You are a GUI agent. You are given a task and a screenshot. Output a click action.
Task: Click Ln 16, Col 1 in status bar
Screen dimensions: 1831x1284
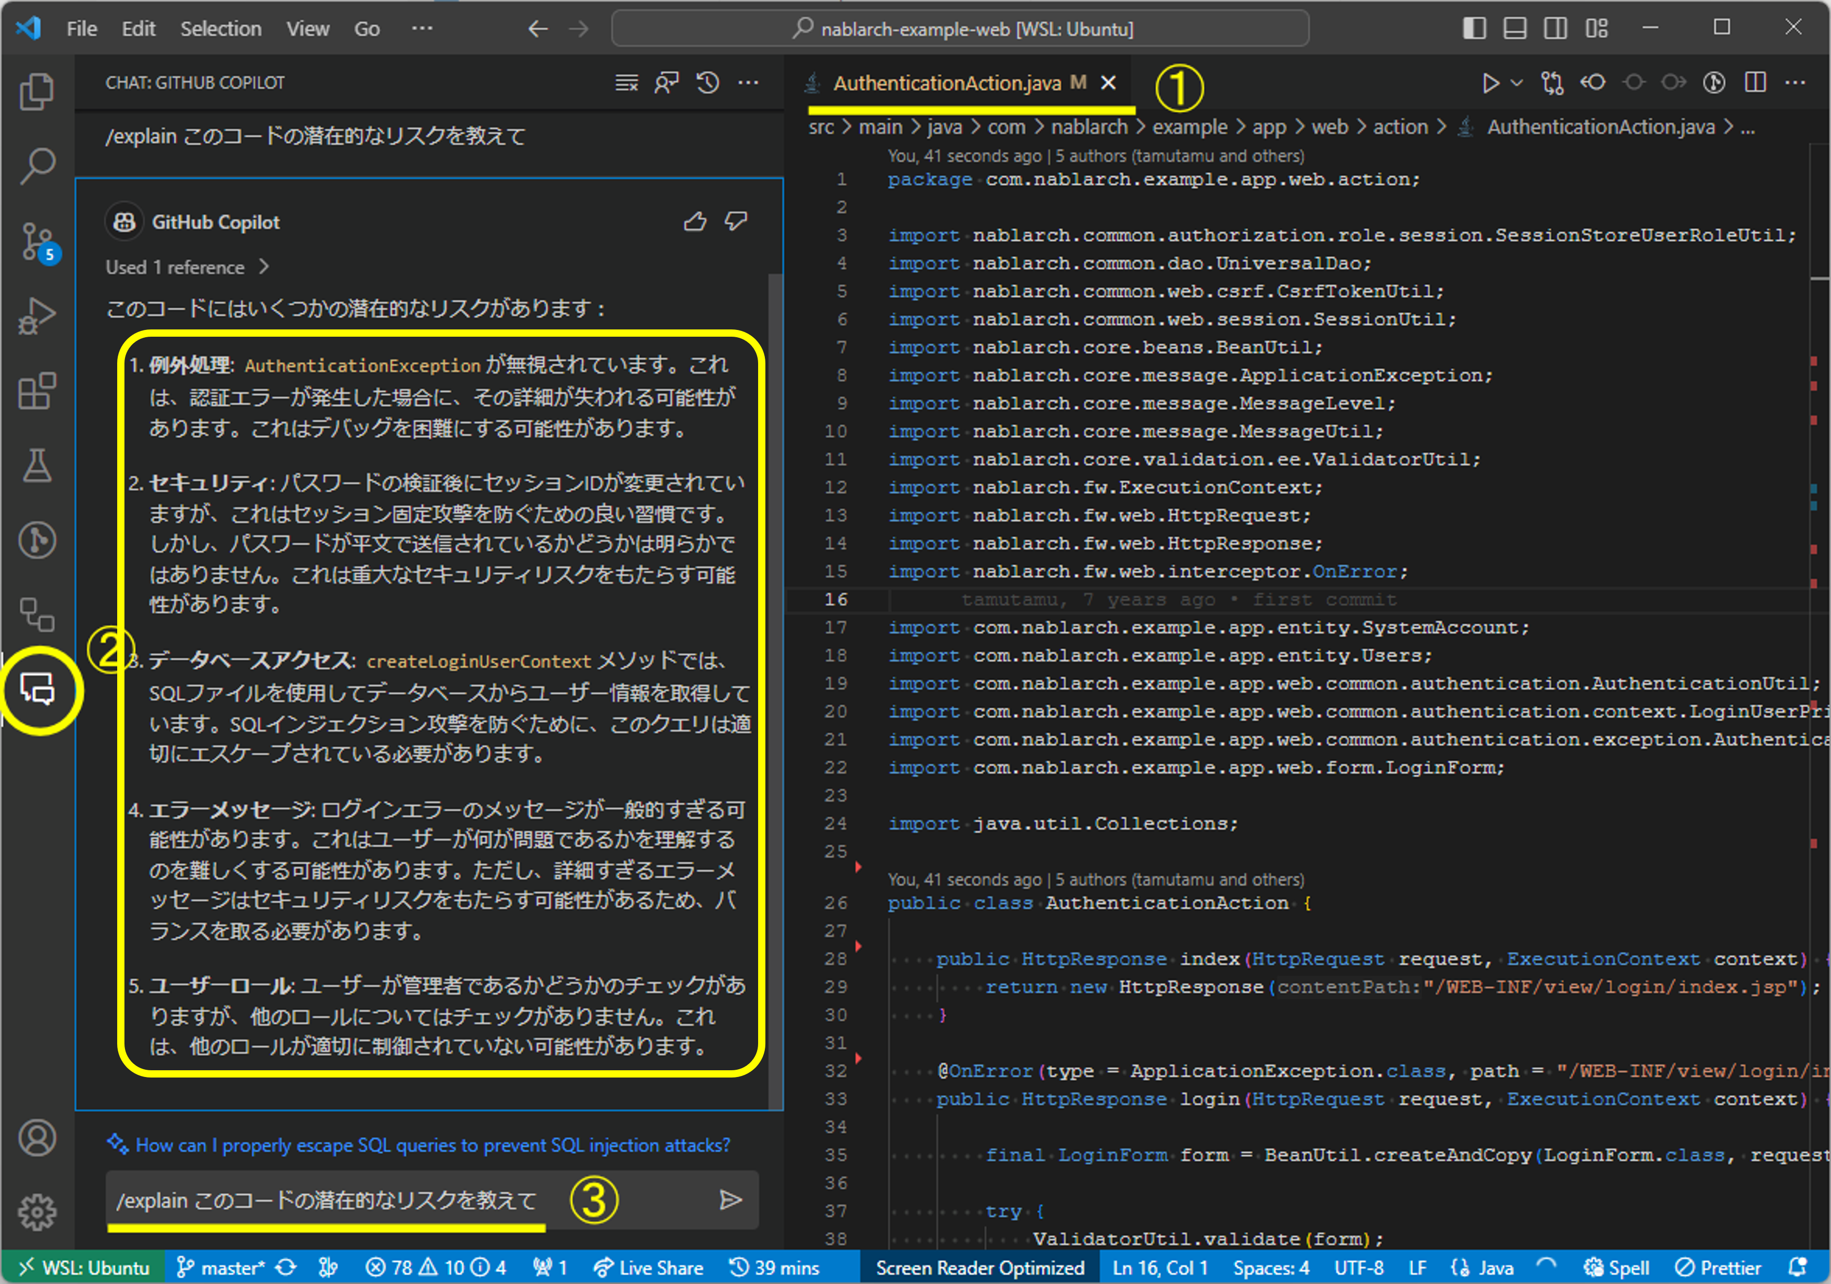click(1161, 1267)
